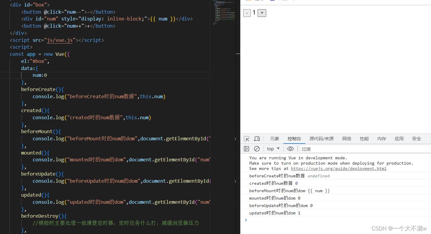Image resolution: width=431 pixels, height=234 pixels.
Task: Click the created时的num数据 0 log line
Action: click(336, 183)
